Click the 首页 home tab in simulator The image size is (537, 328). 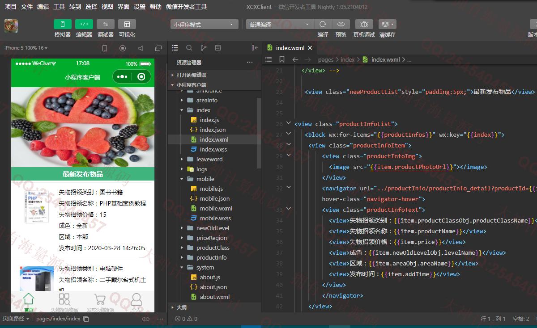tap(29, 302)
